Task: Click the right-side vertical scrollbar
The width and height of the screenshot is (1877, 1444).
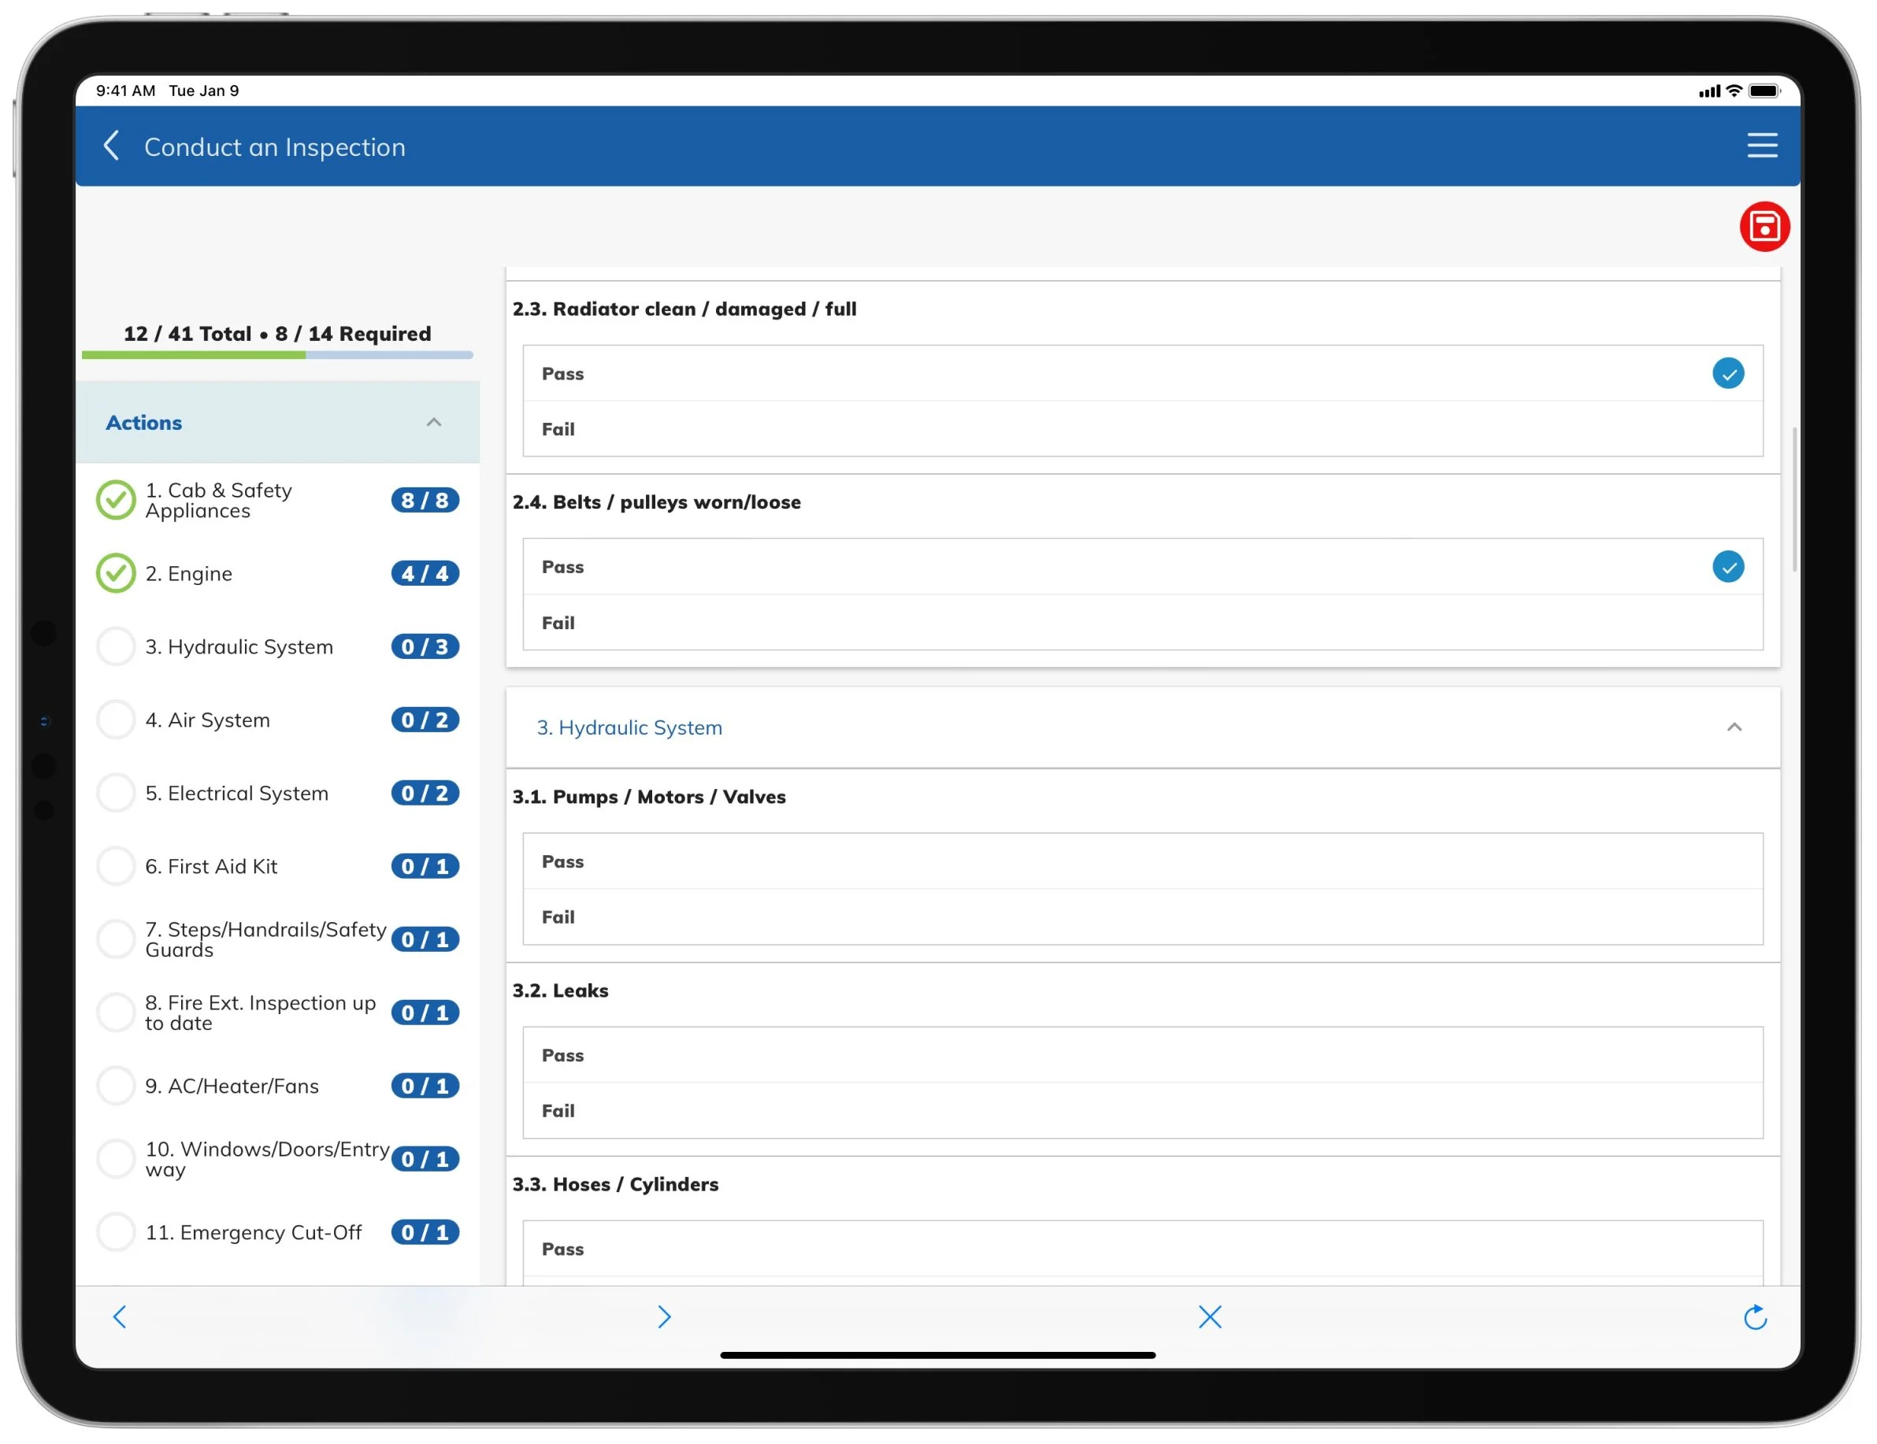Action: point(1794,498)
